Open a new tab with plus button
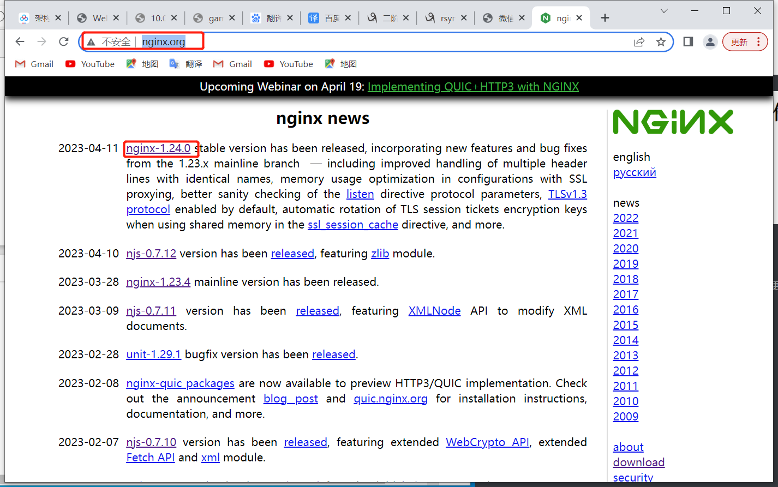The image size is (778, 487). [x=605, y=18]
